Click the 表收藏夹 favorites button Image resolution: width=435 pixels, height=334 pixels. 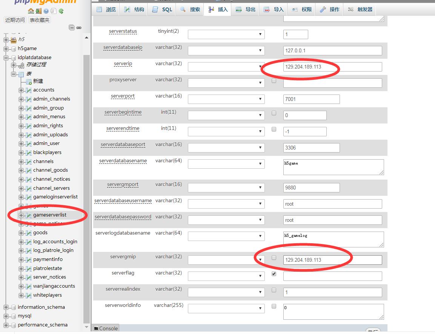tap(39, 20)
